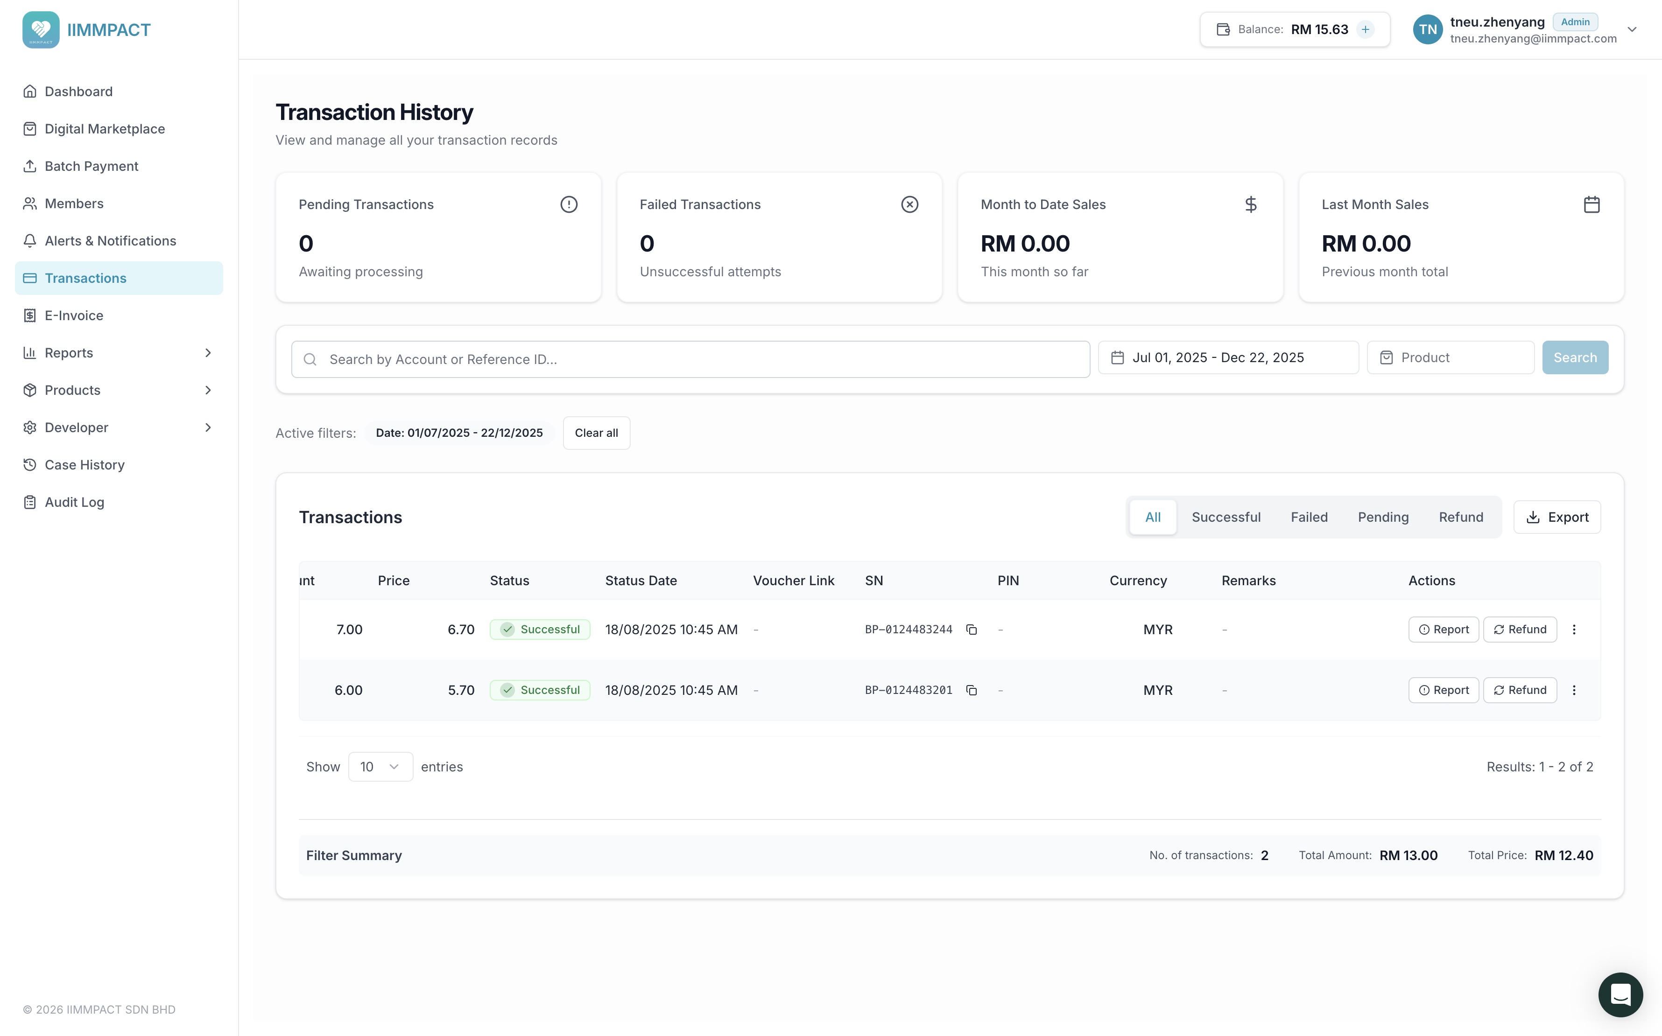This screenshot has width=1662, height=1036.
Task: Expand the account menu for tneu.zhenyang
Action: tap(1632, 29)
